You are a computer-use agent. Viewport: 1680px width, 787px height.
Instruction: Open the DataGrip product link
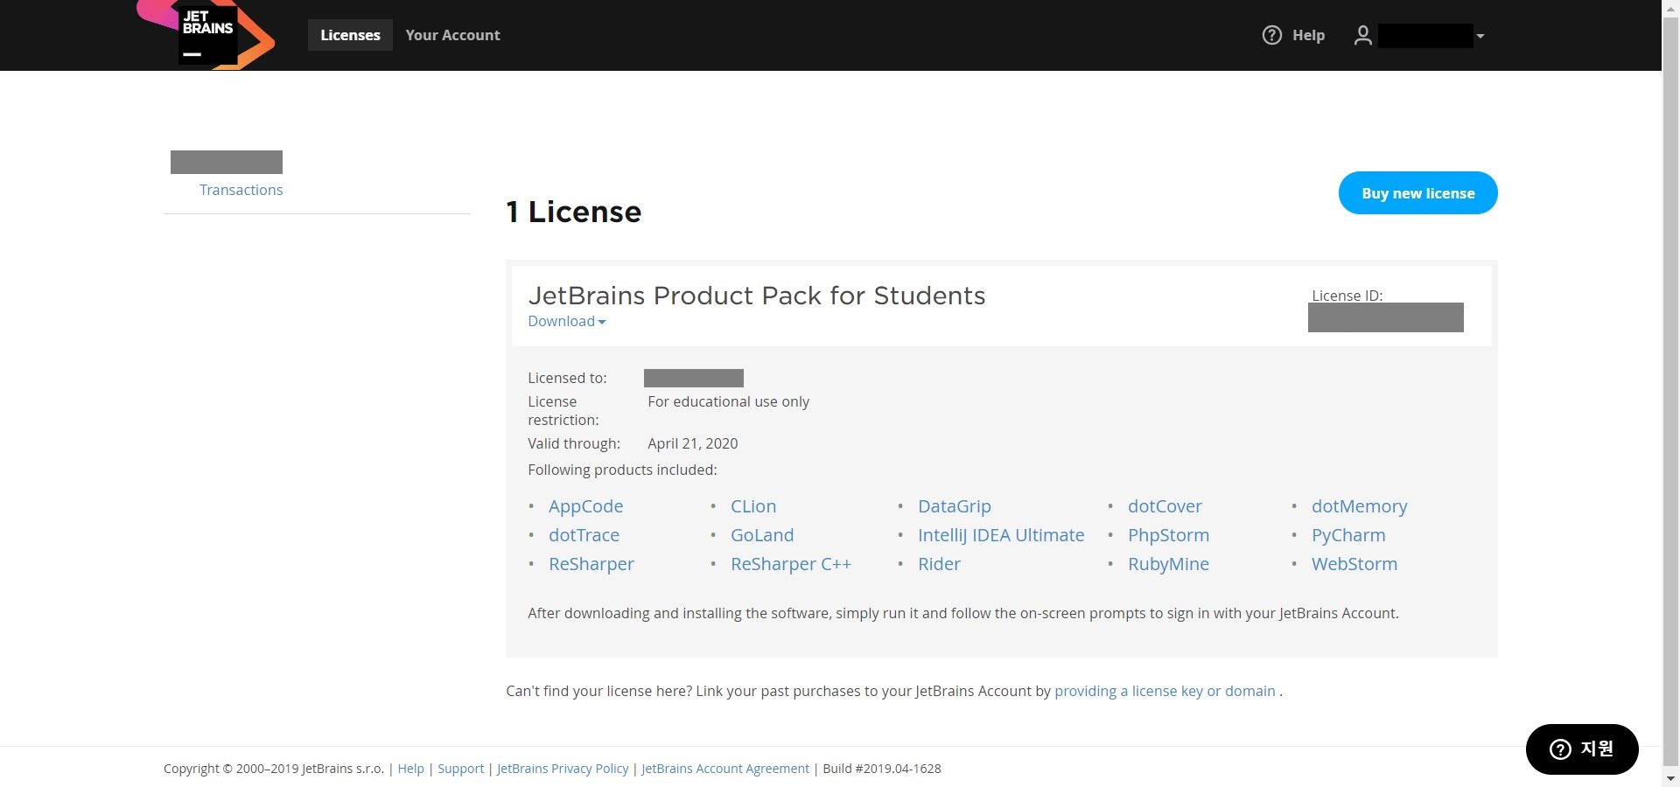tap(955, 506)
